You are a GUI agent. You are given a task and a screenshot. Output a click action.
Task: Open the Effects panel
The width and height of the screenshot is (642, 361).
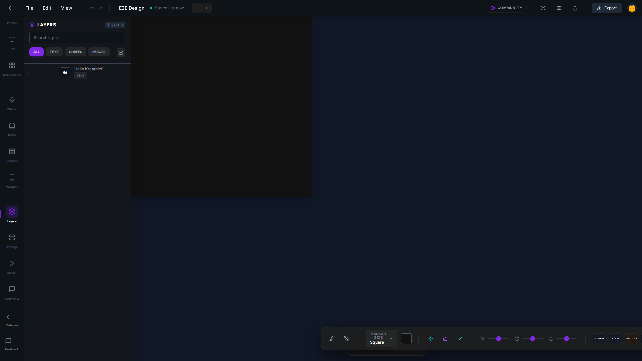[x=12, y=104]
